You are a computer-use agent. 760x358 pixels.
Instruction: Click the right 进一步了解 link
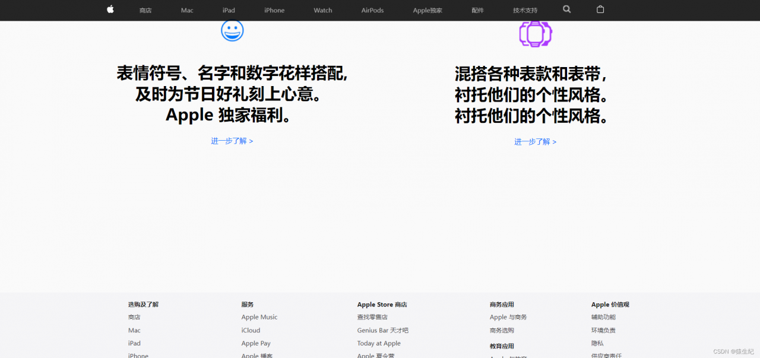[x=535, y=142]
